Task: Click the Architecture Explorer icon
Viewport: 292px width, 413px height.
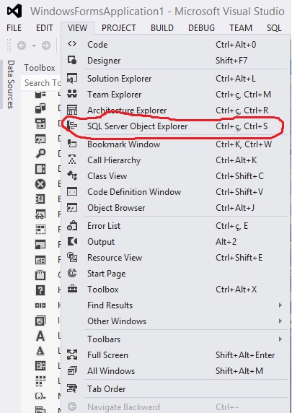Action: [72, 110]
